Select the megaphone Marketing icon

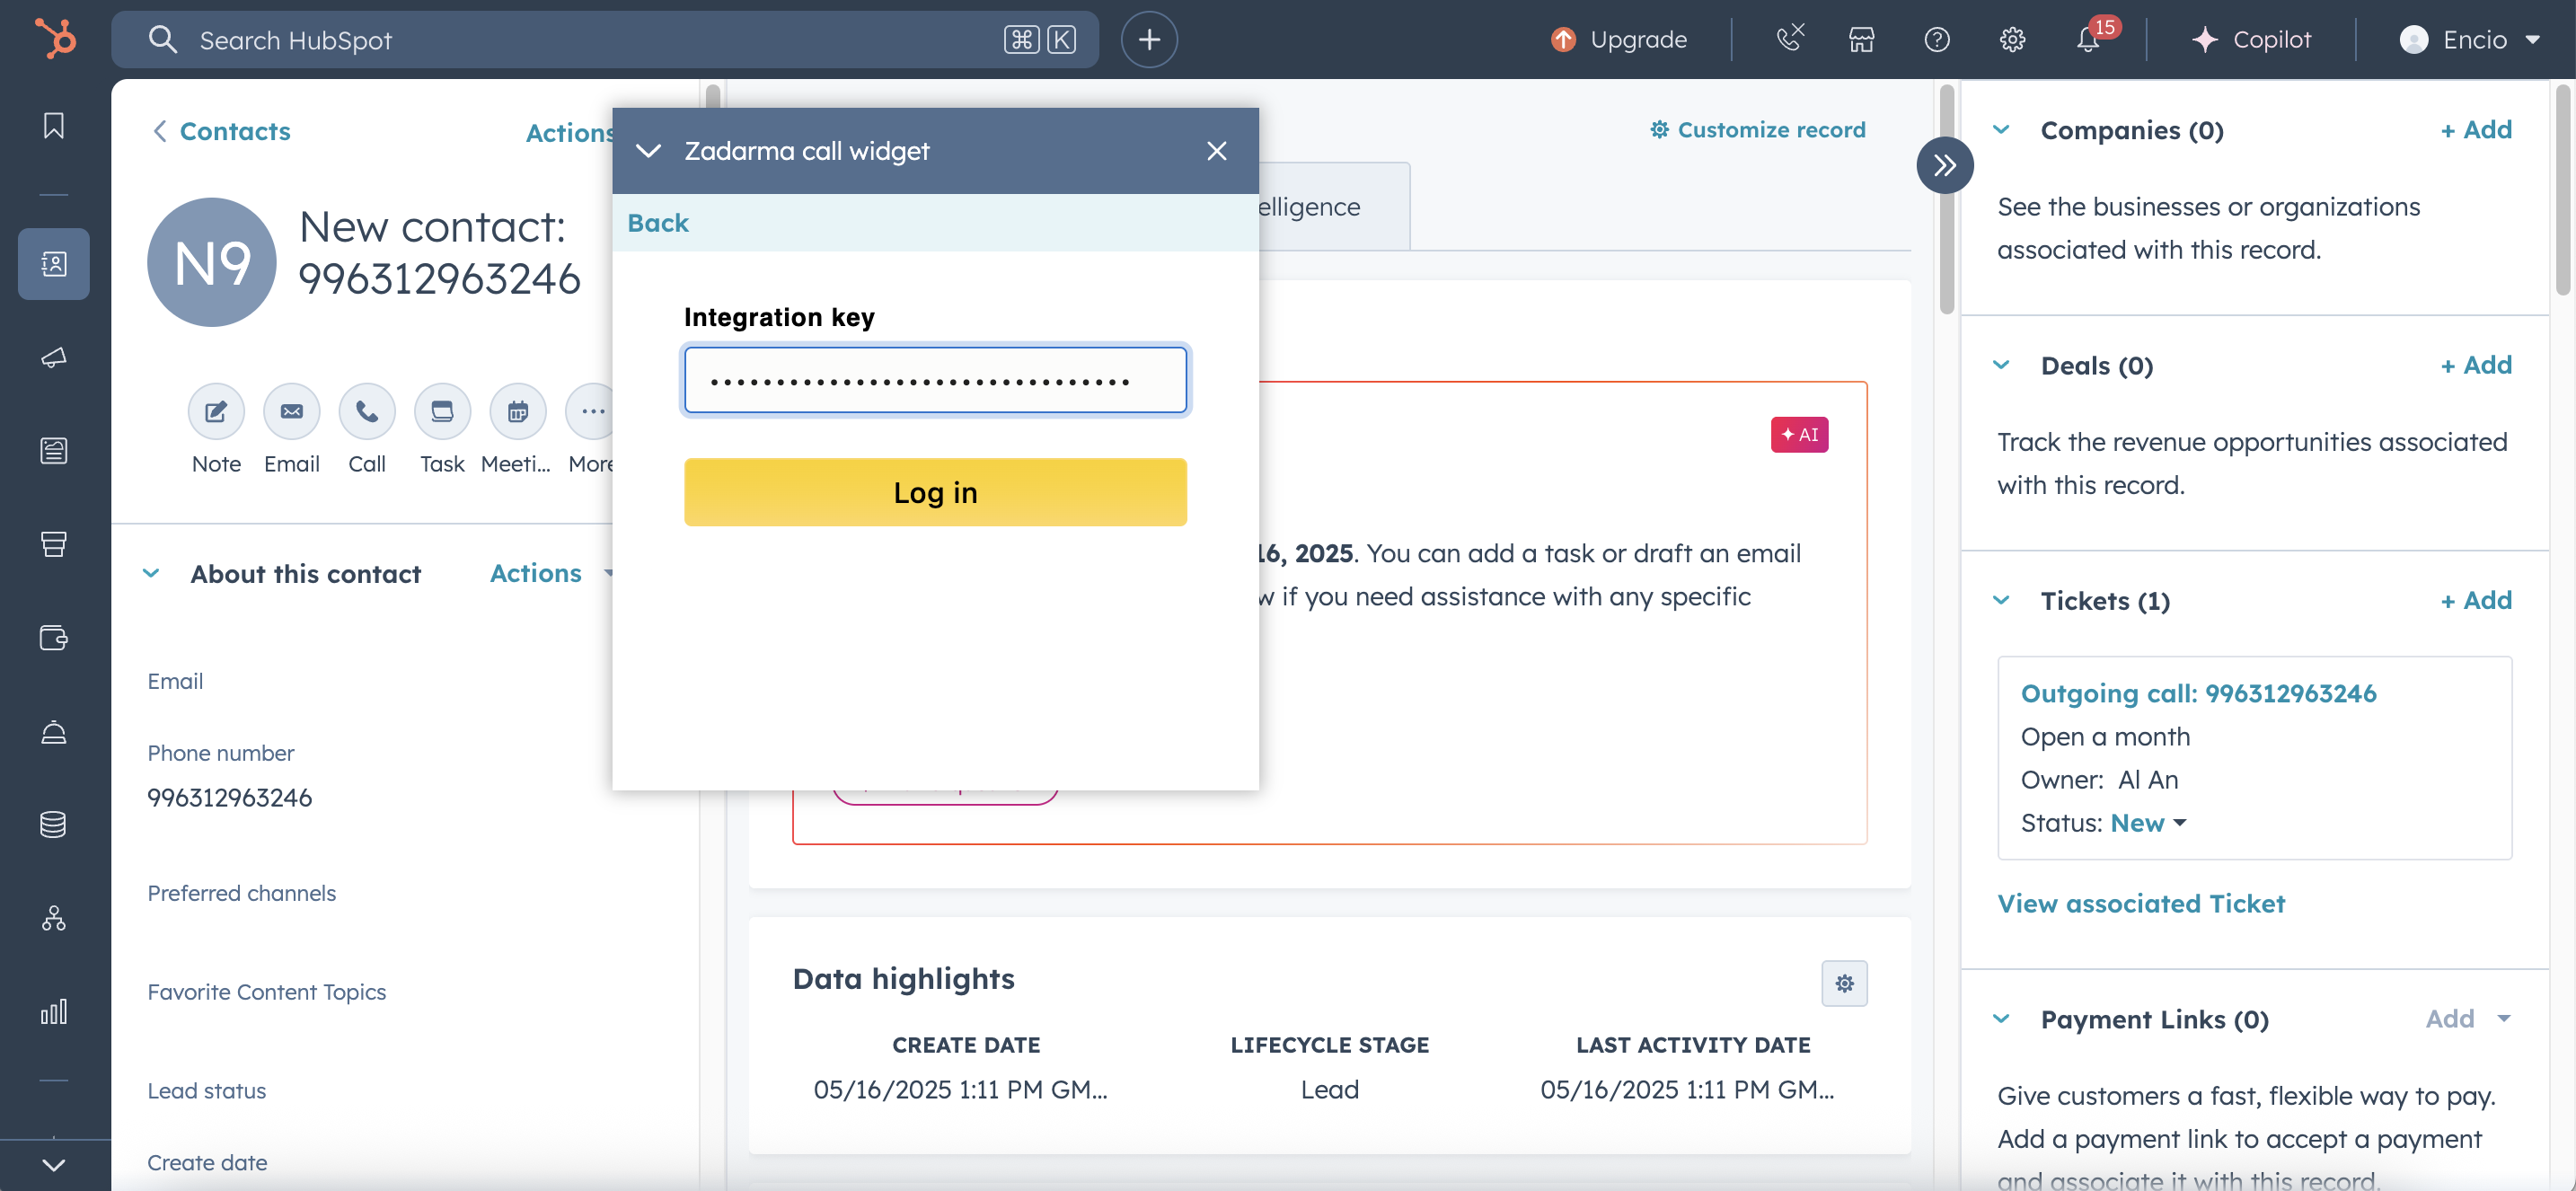point(53,358)
